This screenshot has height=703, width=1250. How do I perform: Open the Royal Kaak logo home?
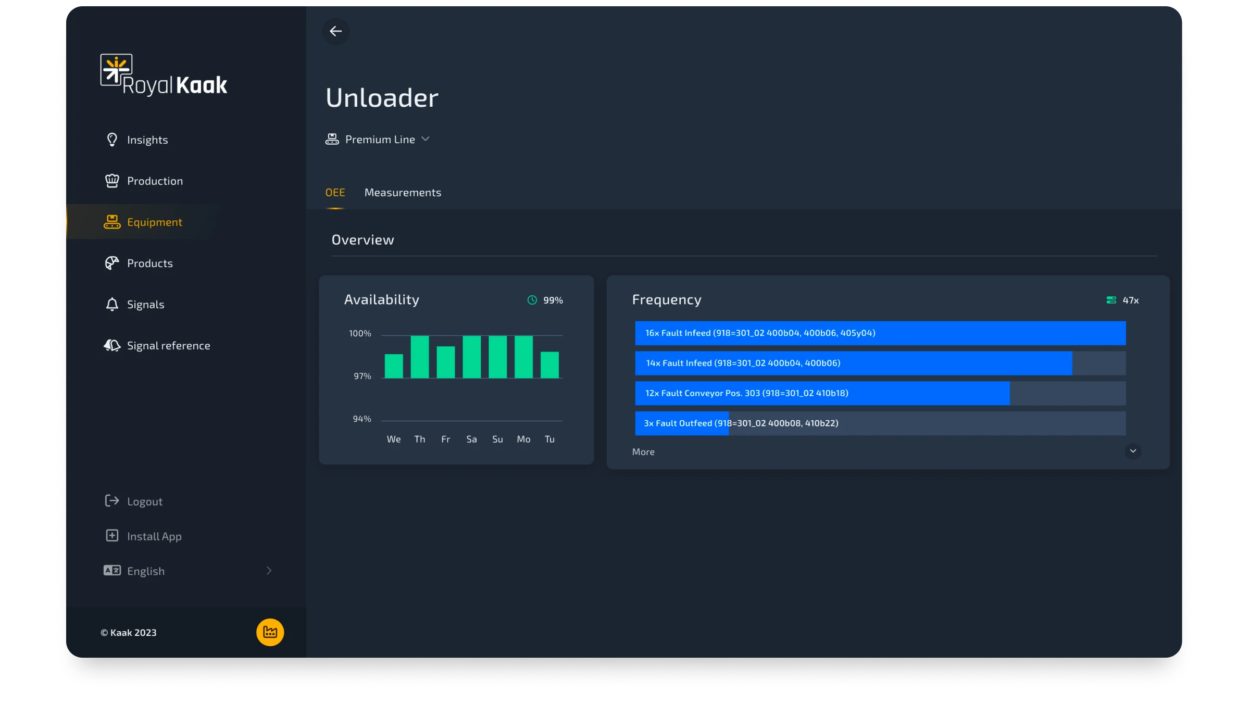(164, 75)
